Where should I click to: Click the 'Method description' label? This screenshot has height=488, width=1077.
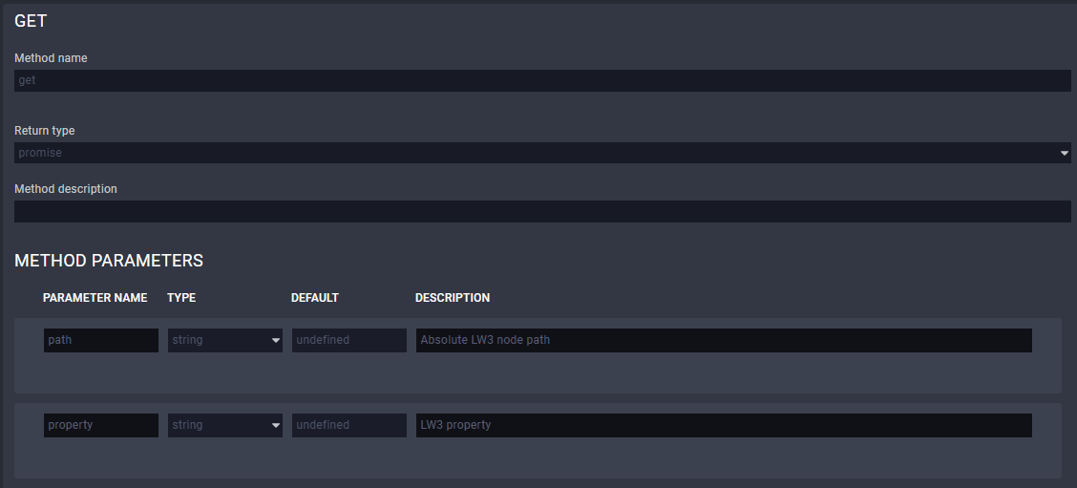coord(66,189)
